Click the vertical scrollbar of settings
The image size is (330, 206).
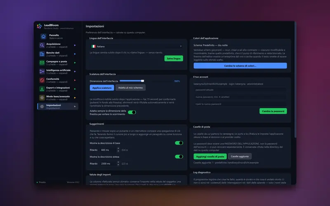[x=295, y=80]
